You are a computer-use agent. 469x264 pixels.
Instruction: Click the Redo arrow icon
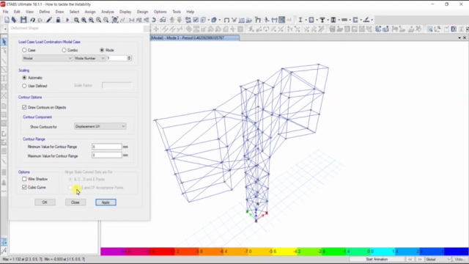40,20
